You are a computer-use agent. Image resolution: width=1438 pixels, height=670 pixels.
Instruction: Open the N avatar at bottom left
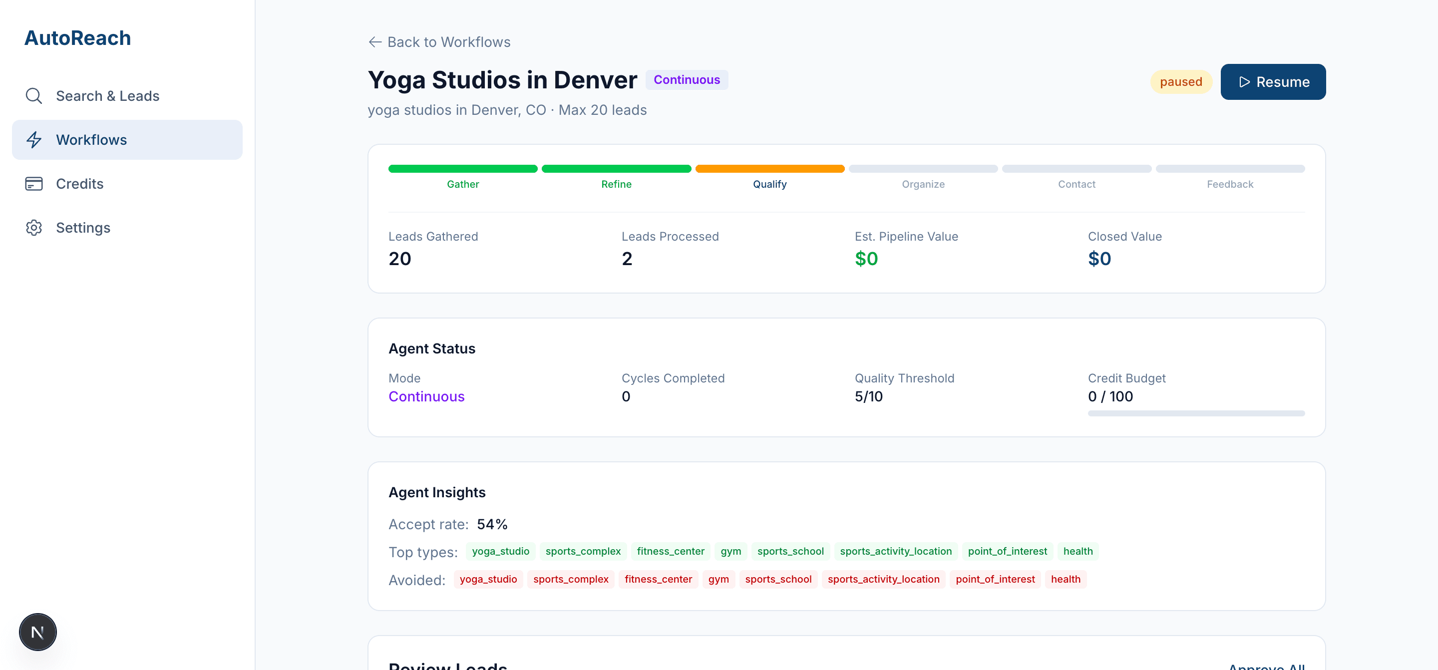tap(37, 632)
